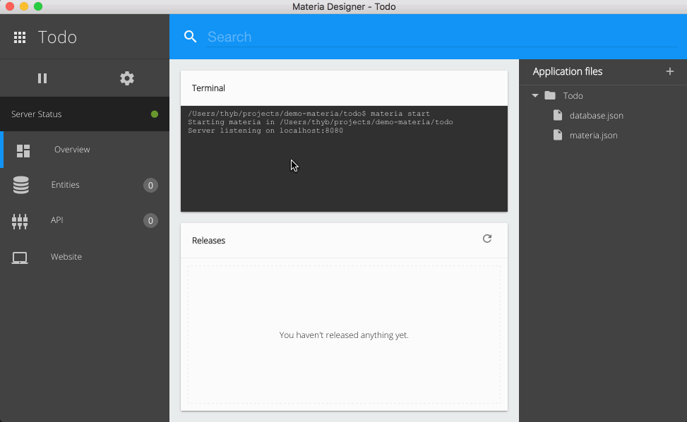
Task: Click the Website laptop icon
Action: [x=20, y=258]
